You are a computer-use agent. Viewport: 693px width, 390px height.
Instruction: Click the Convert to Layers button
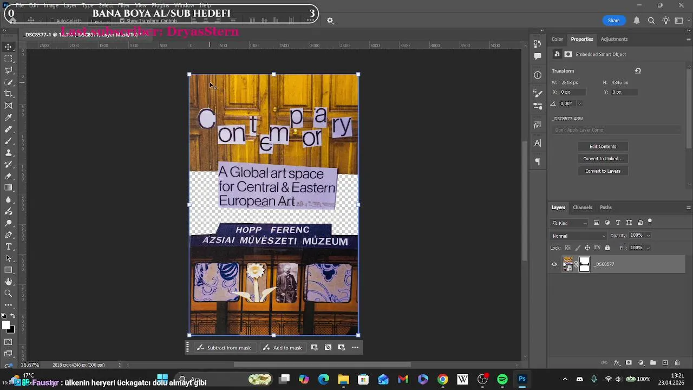click(603, 171)
